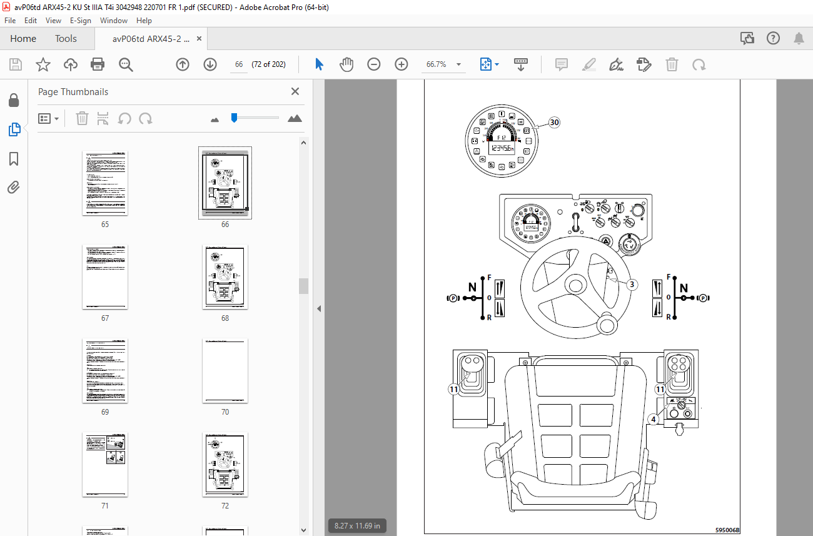Open the fill and sign pen tool
Viewport: 813px width, 536px height.
tap(617, 64)
